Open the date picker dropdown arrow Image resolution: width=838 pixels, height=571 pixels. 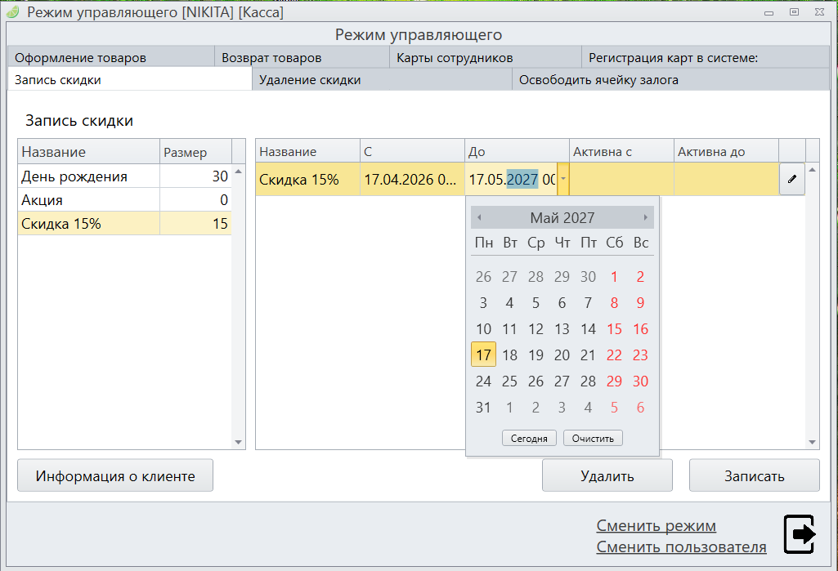pyautogui.click(x=562, y=179)
